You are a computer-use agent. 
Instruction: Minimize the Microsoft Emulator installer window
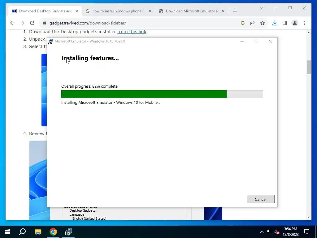tap(242, 41)
